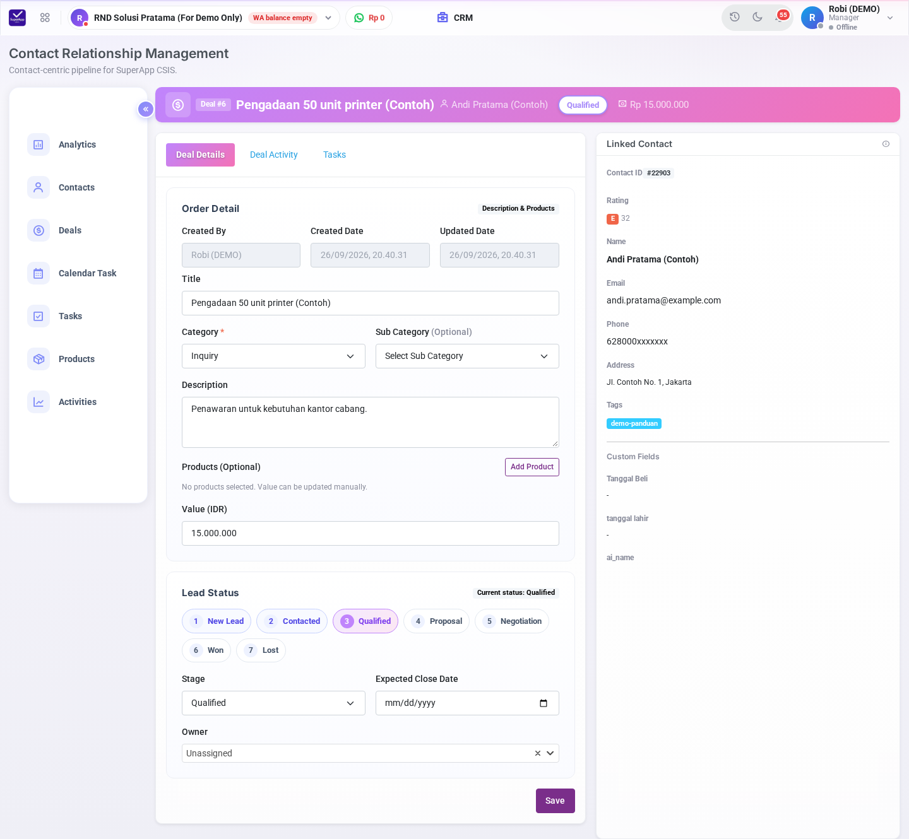Select the Qualified lead status step

point(365,621)
